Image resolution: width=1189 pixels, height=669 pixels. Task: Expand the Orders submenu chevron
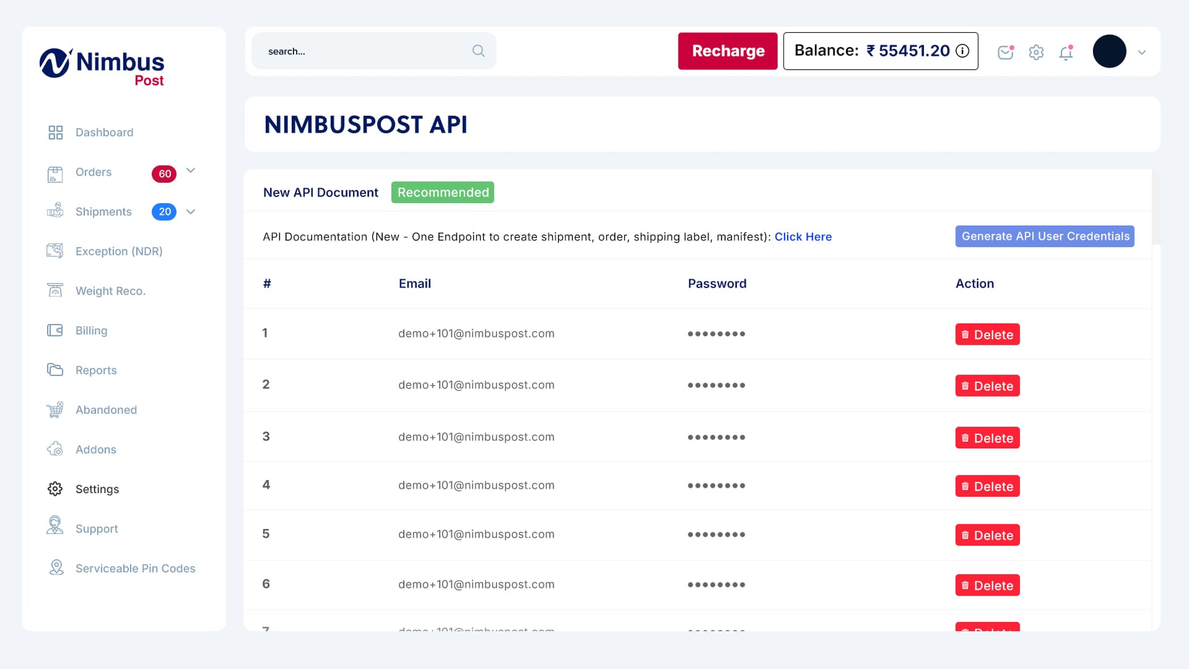click(191, 170)
